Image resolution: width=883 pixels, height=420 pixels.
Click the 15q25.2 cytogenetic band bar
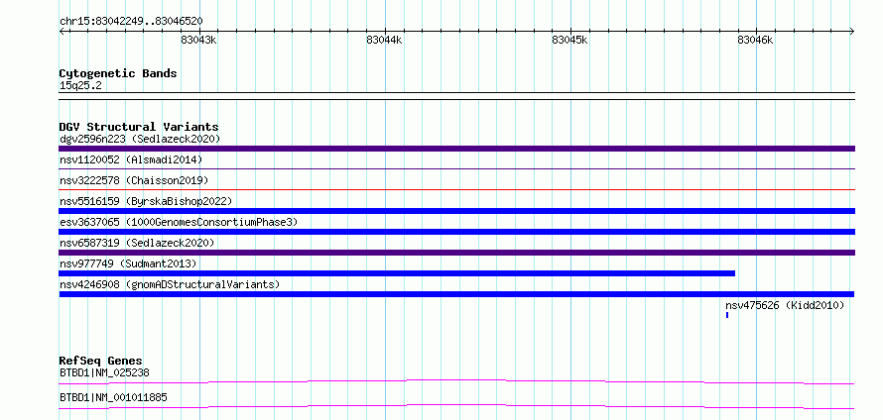click(x=456, y=96)
